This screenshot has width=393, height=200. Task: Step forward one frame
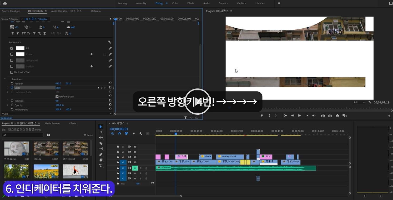[307, 115]
